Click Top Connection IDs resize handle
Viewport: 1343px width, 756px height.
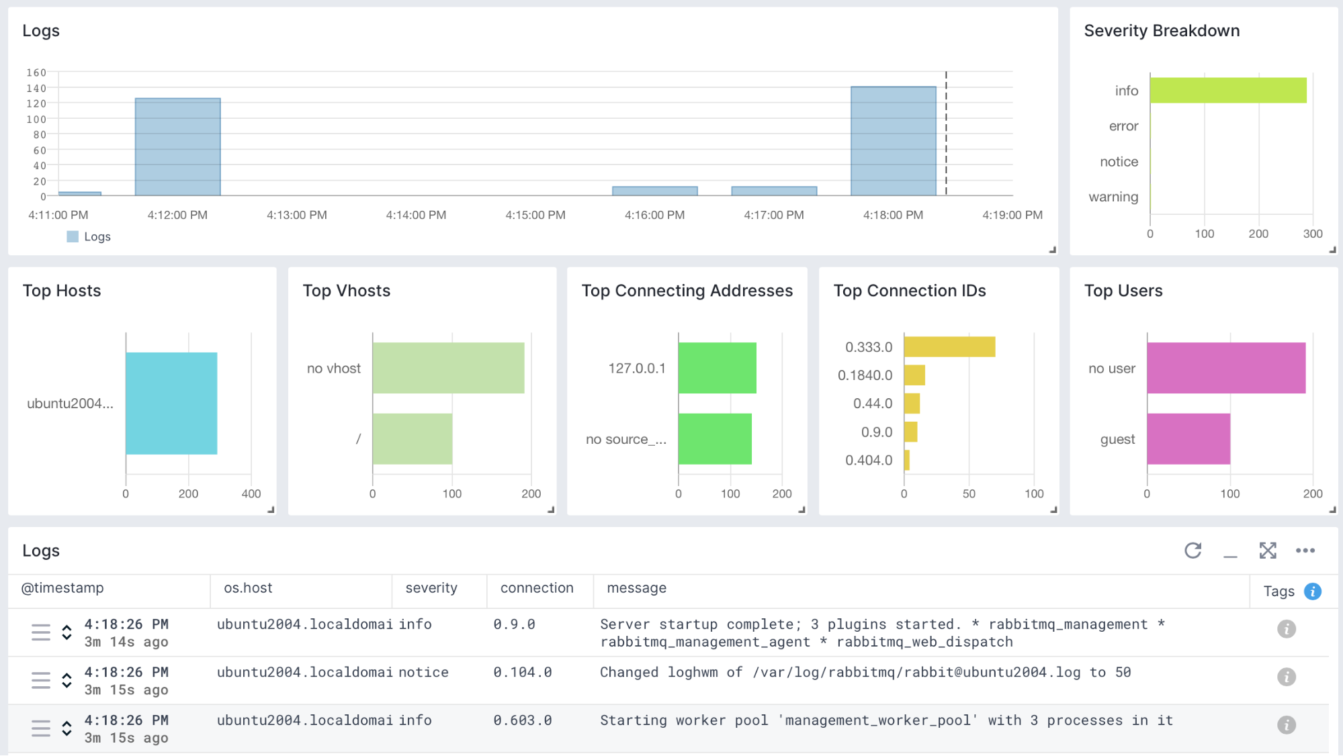tap(1053, 510)
